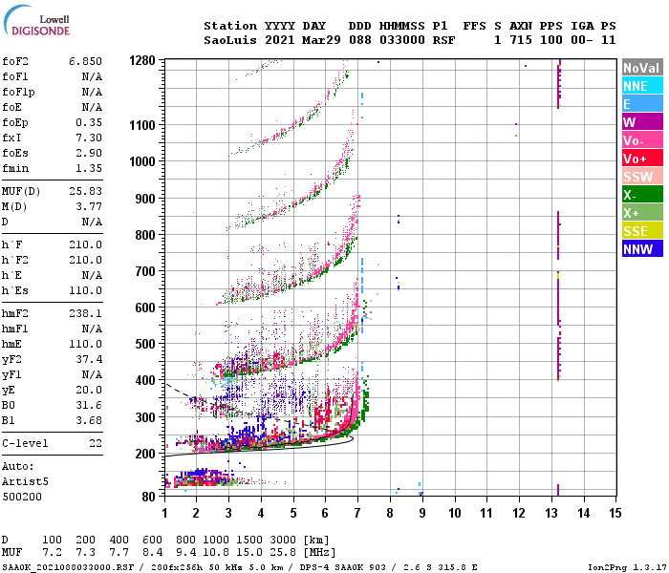Select the SSE yellow legend swatch
Viewport: 669px width, 573px height.
642,231
